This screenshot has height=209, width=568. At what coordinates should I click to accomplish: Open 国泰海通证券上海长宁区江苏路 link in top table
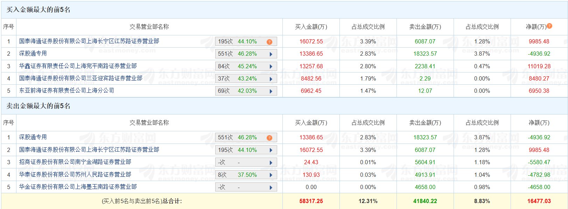(x=89, y=41)
